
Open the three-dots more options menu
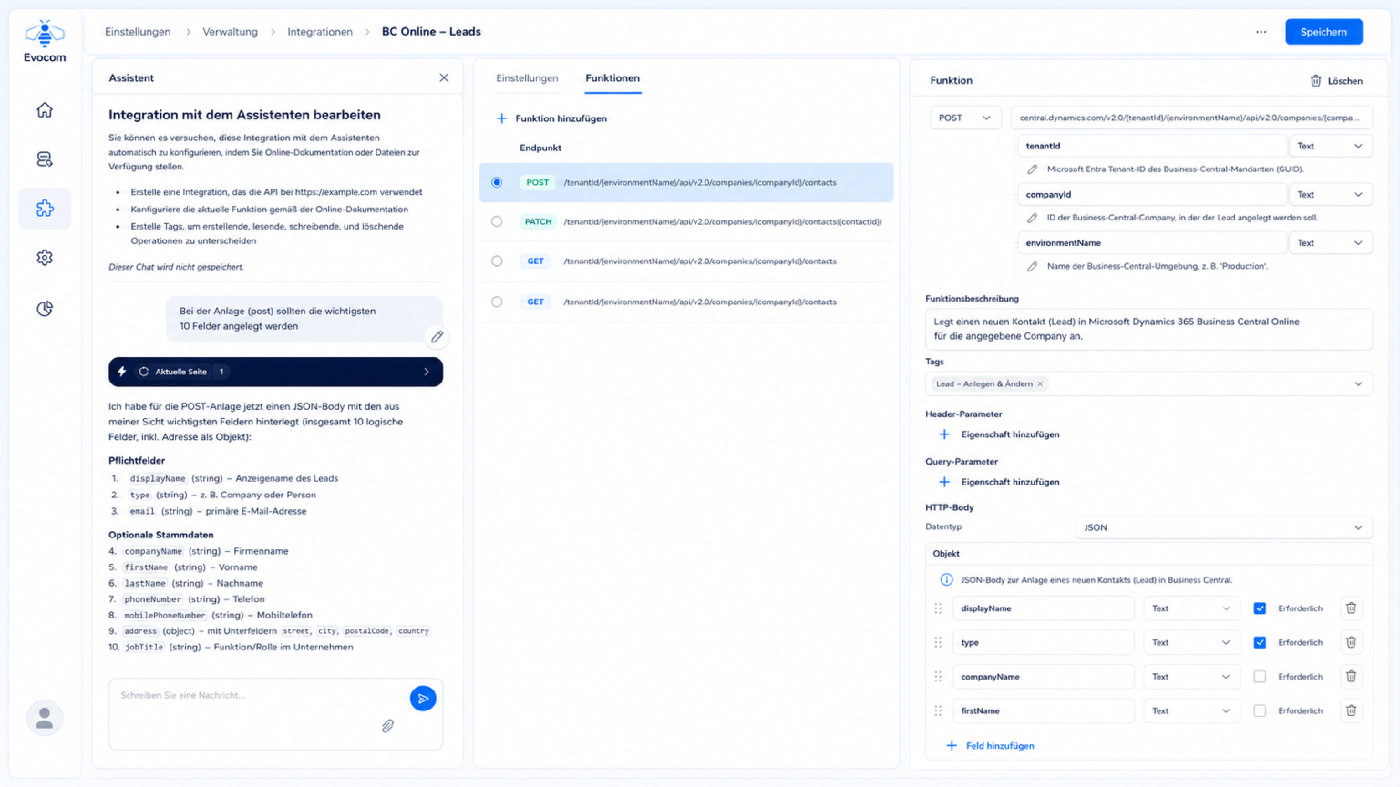click(1261, 32)
